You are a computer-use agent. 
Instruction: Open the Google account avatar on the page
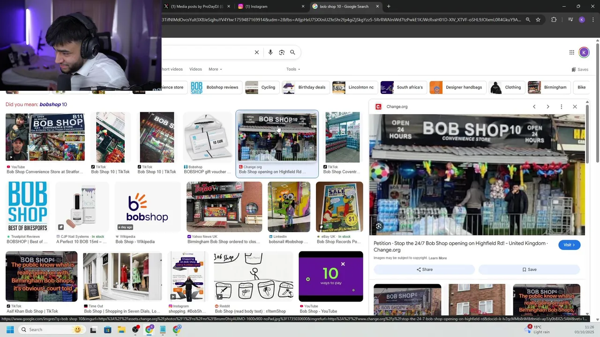click(584, 52)
